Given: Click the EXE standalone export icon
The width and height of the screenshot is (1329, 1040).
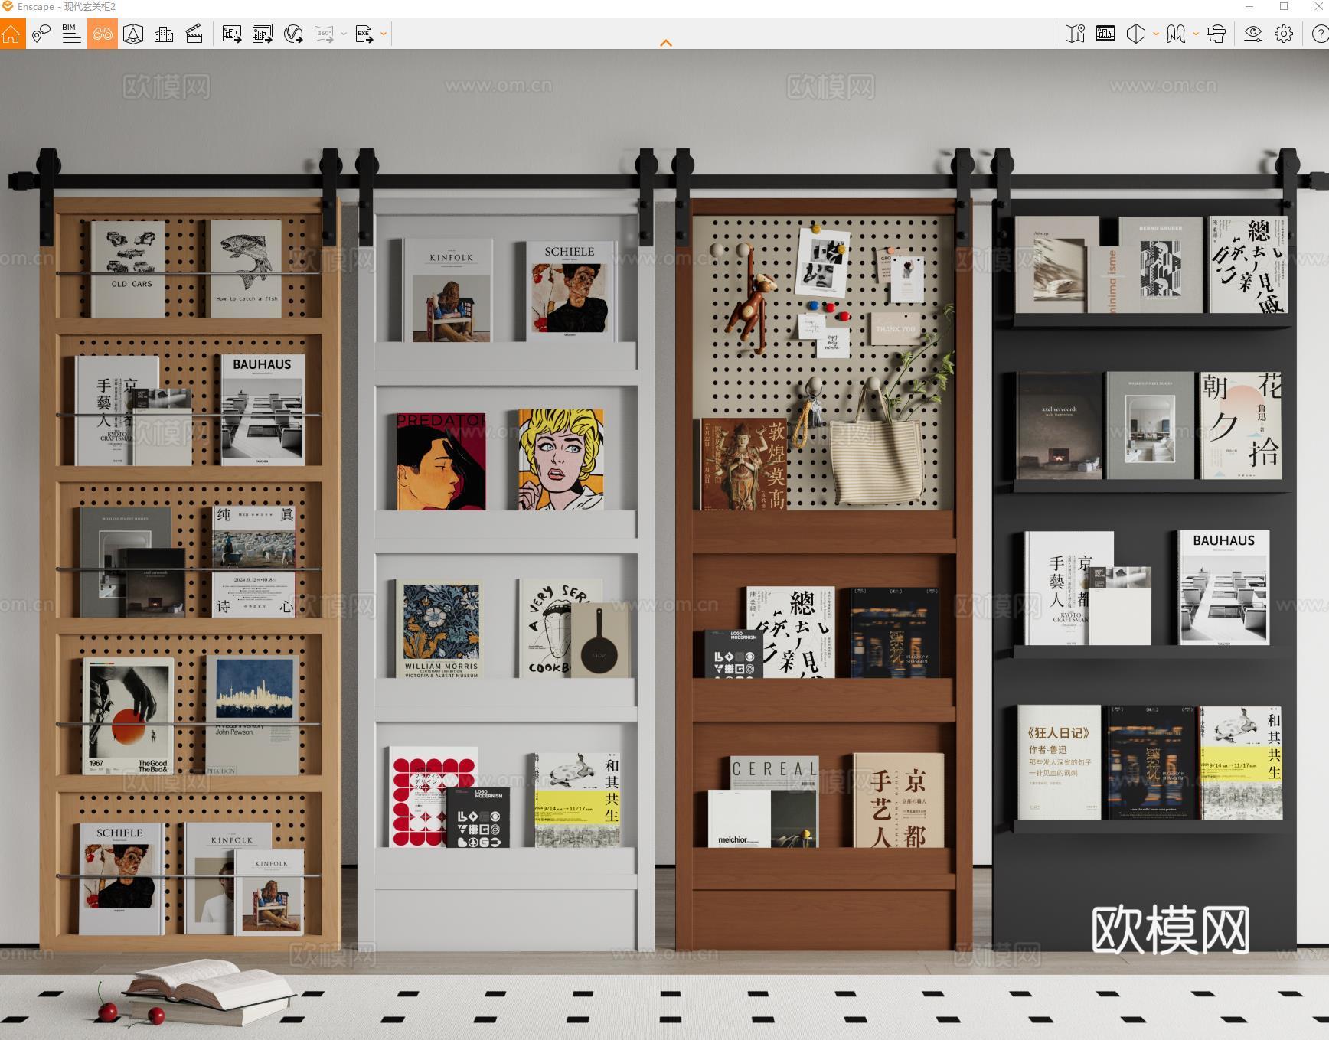Looking at the screenshot, I should tap(364, 34).
